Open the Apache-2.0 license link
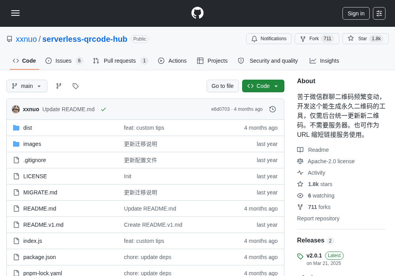The width and height of the screenshot is (395, 276). point(331,161)
